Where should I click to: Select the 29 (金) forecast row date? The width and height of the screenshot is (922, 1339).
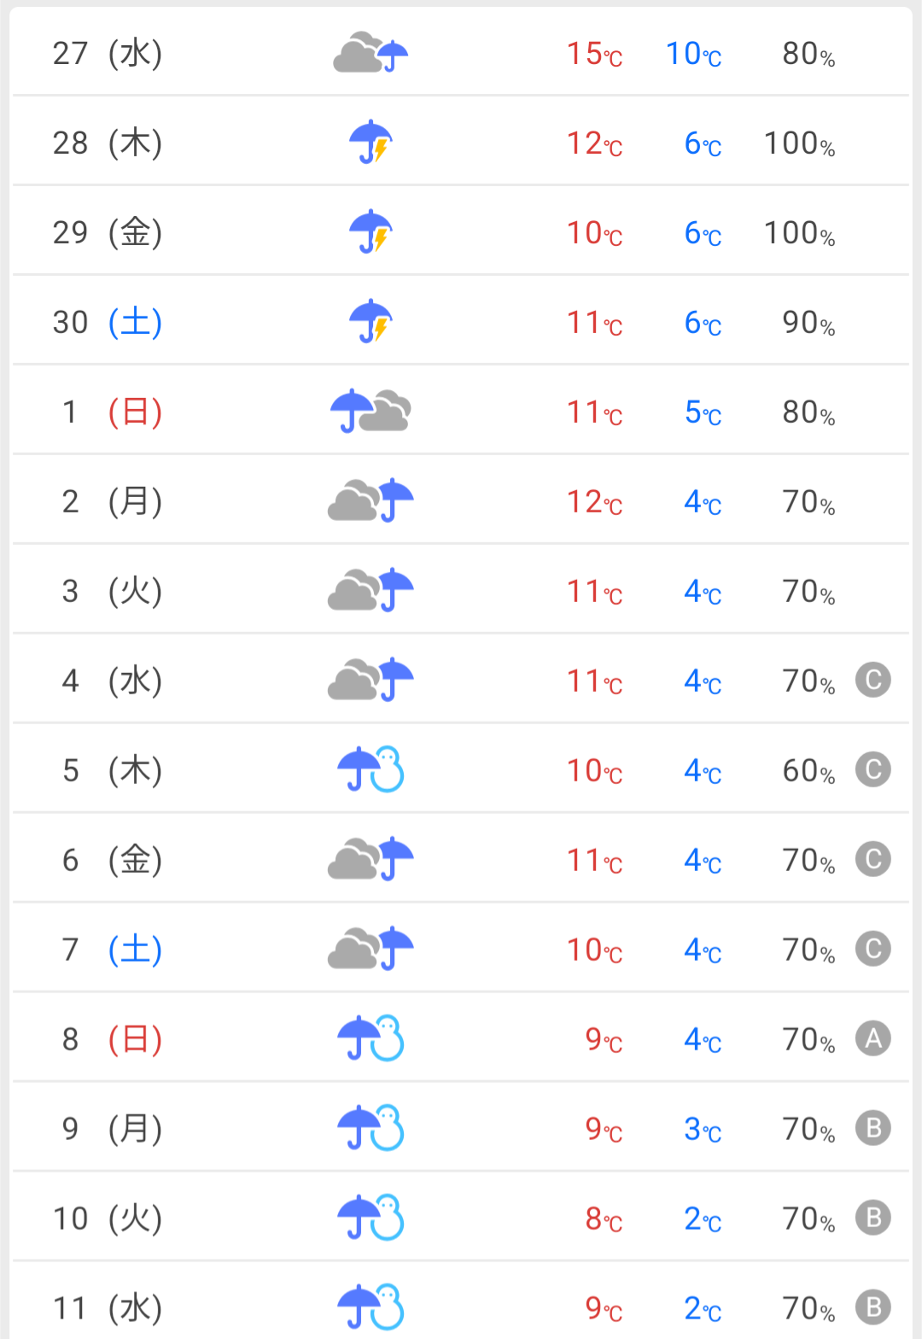click(x=108, y=232)
